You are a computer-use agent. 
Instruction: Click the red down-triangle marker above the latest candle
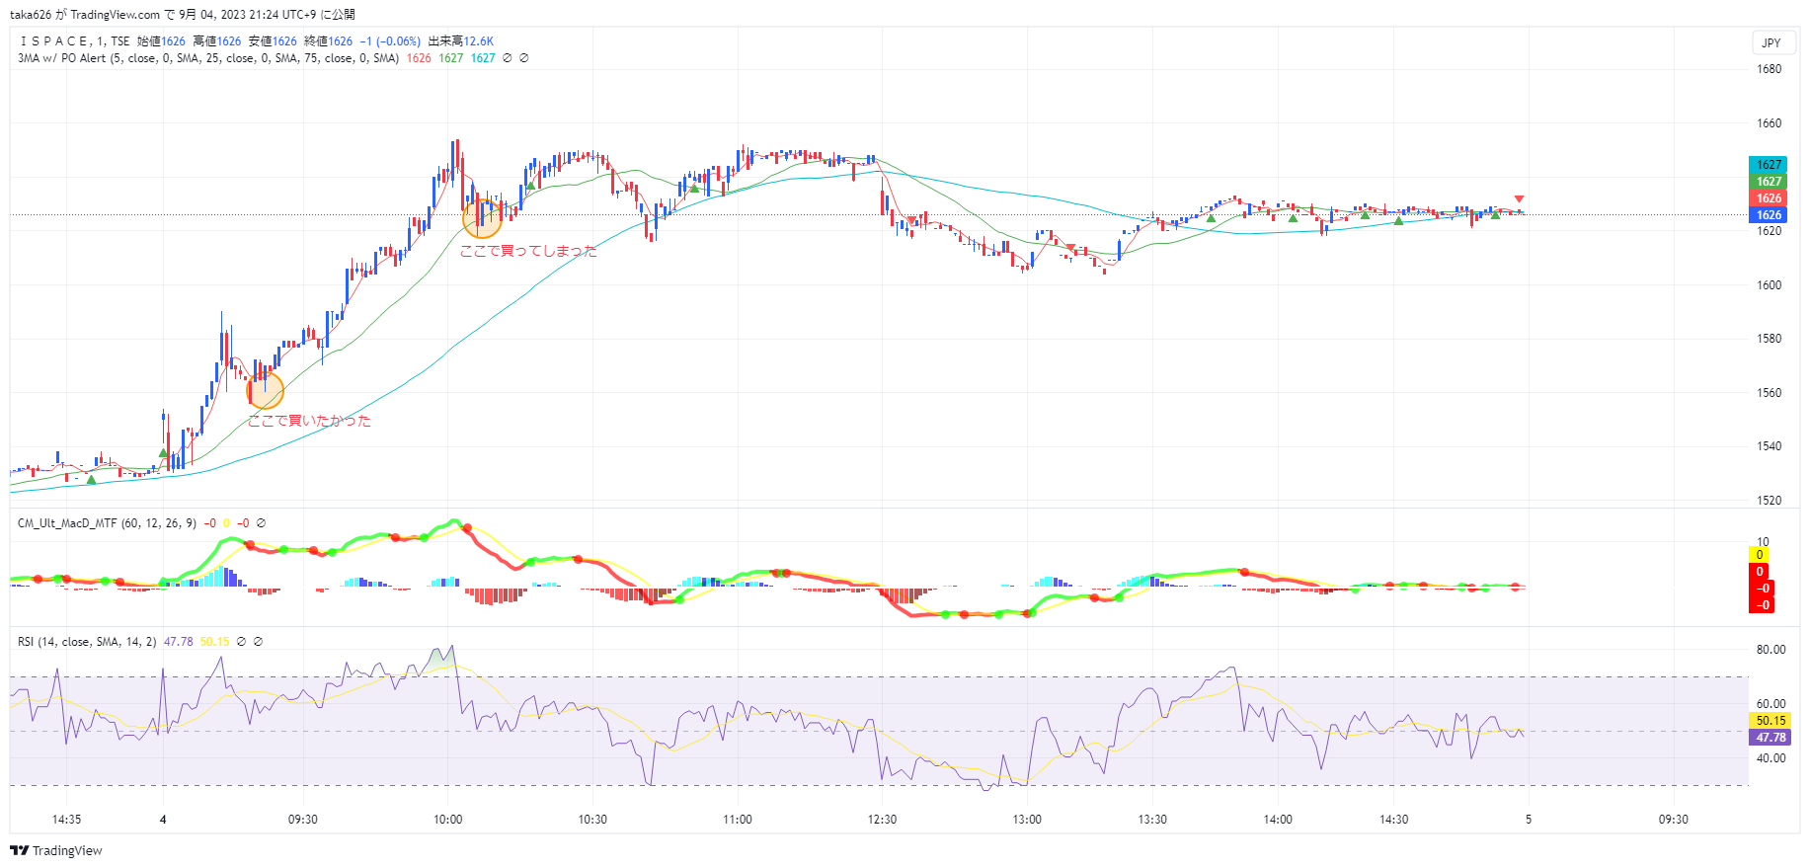1519,199
